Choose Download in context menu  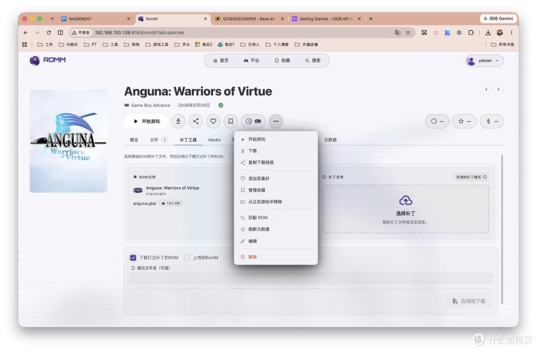[x=275, y=151]
